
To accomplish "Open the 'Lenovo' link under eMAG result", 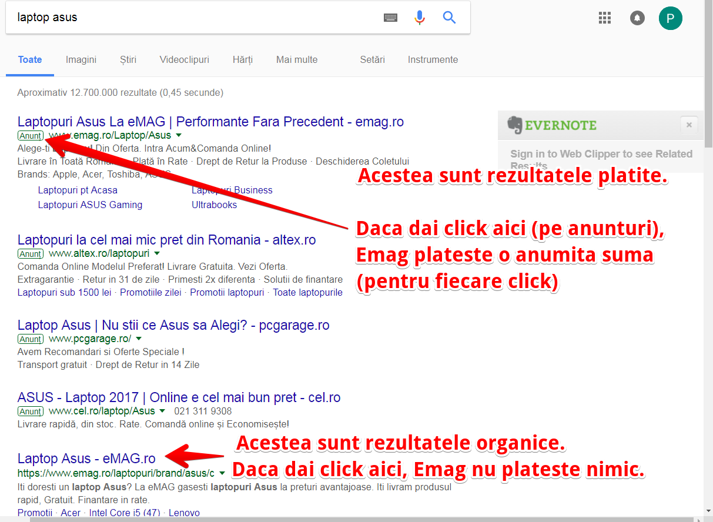I will (x=184, y=513).
